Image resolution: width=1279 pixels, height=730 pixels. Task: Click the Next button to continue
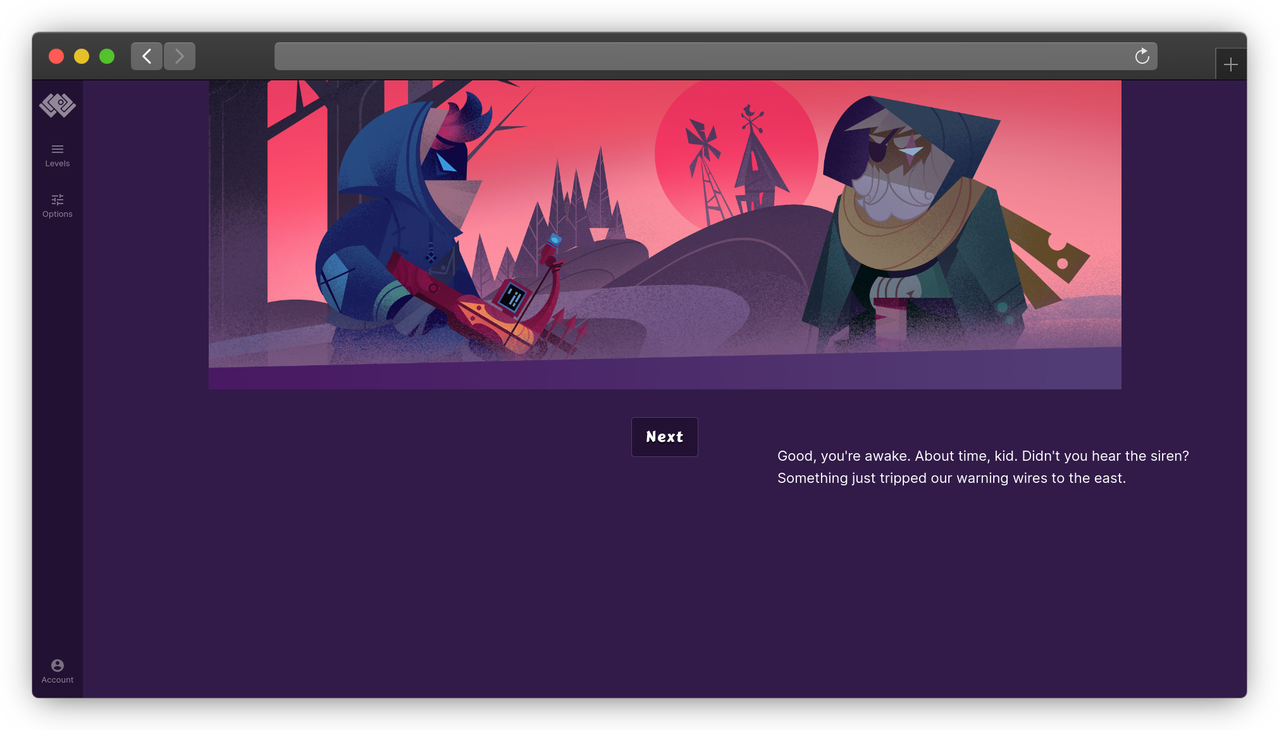click(664, 437)
